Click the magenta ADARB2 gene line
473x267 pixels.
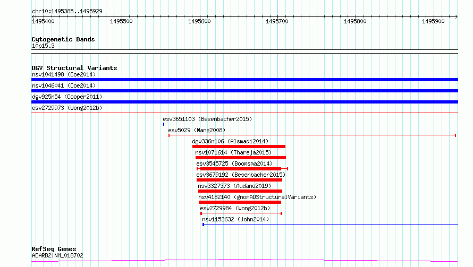pos(244,261)
